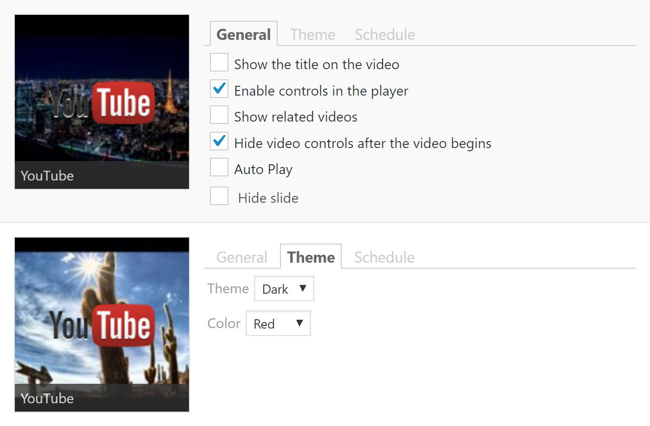
Task: Enable Show the title on the video
Action: 219,63
